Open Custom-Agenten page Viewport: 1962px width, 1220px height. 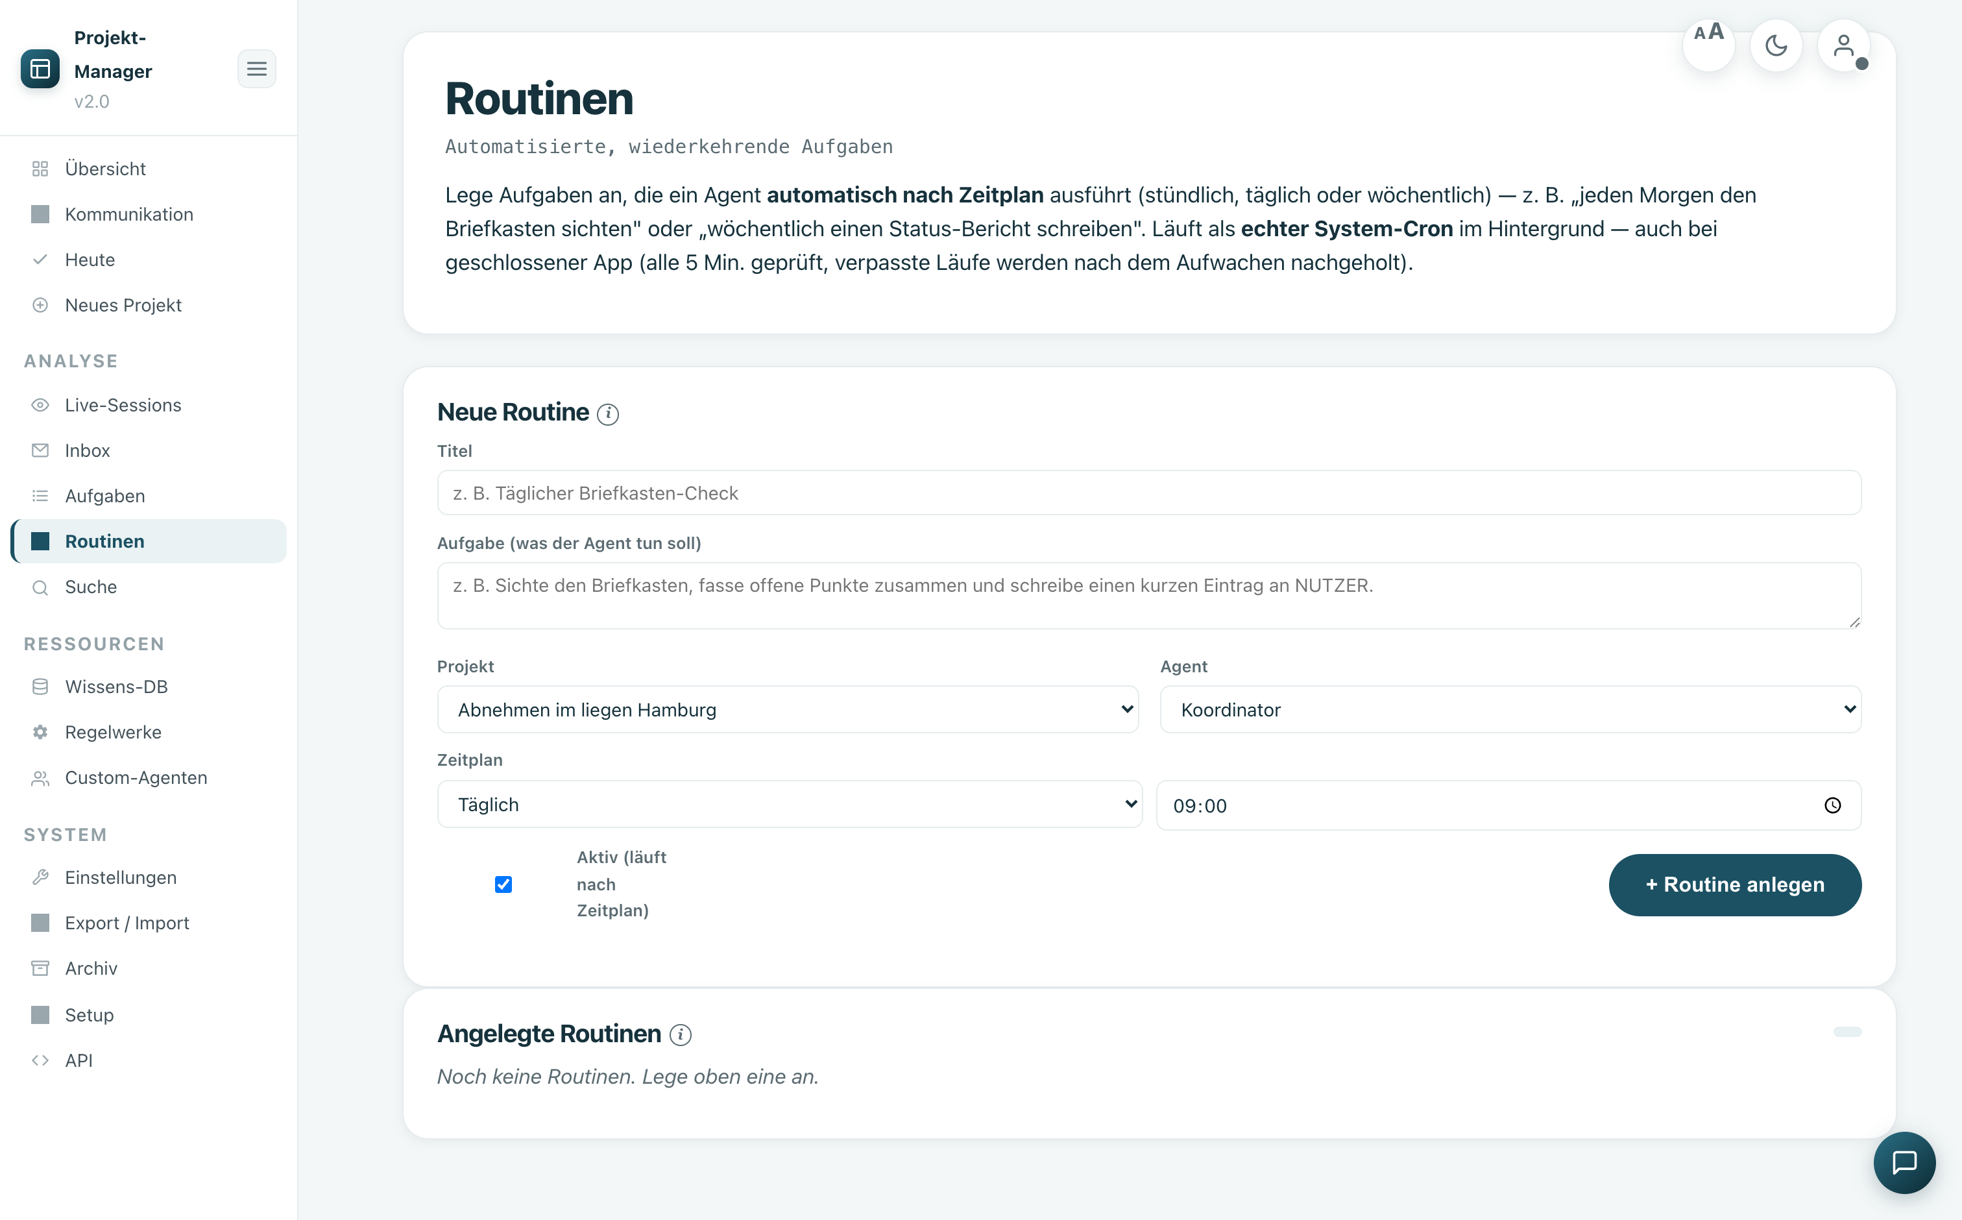click(149, 778)
